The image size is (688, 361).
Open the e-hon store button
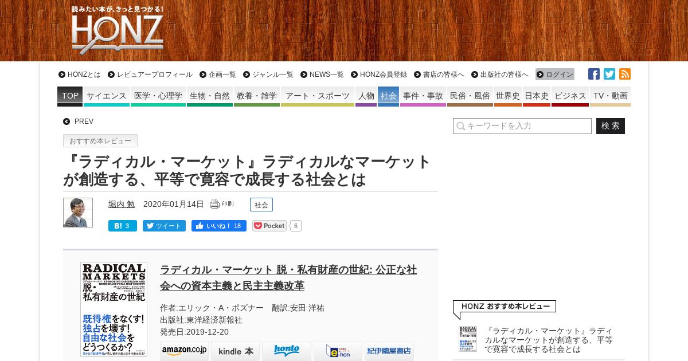coord(338,351)
